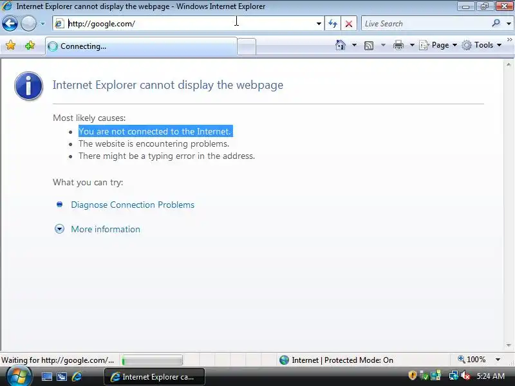
Task: Click the Live Search box
Action: click(426, 24)
